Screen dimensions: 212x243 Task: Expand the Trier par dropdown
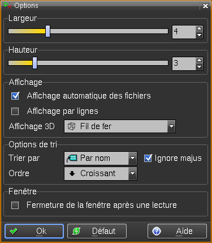coord(133,158)
